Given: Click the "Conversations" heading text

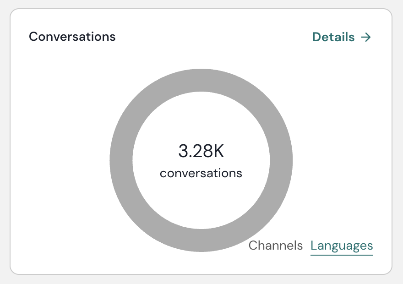Looking at the screenshot, I should (72, 37).
